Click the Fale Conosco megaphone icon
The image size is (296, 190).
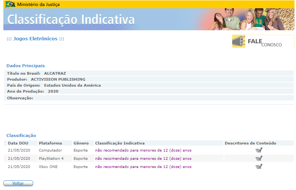[239, 41]
